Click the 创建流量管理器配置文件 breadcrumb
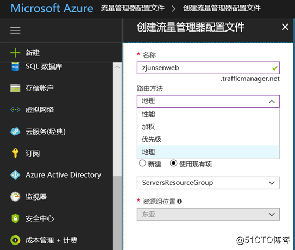 click(x=222, y=8)
